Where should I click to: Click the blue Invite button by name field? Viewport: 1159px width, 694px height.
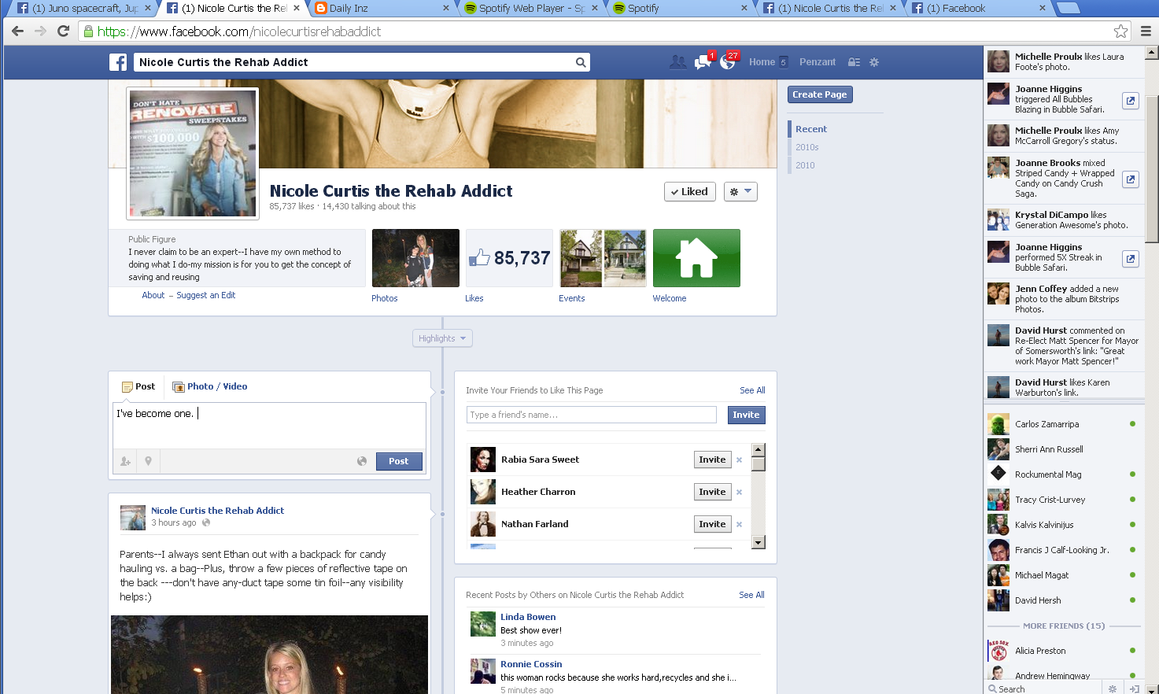(x=746, y=415)
